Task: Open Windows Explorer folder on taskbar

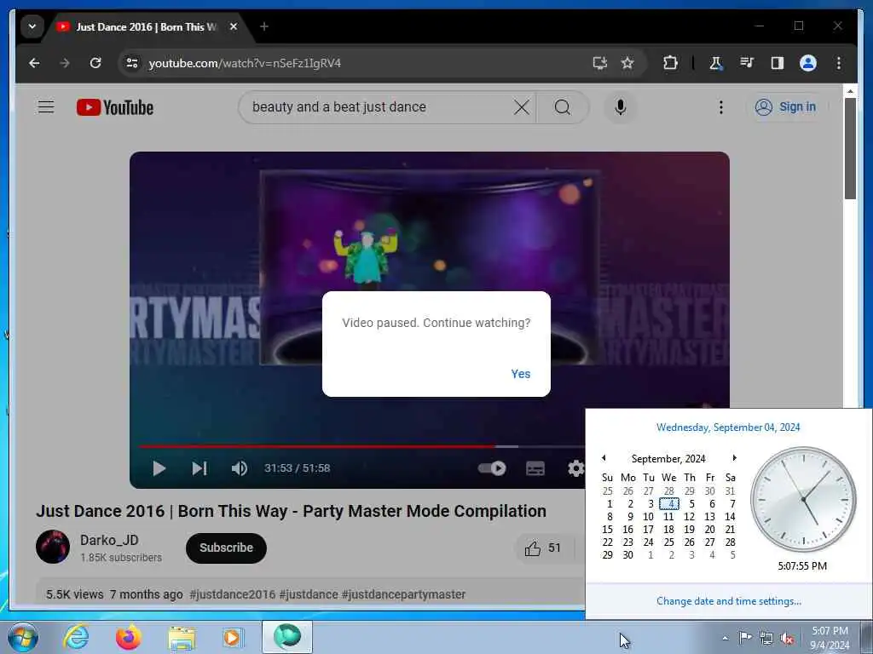Action: click(182, 637)
